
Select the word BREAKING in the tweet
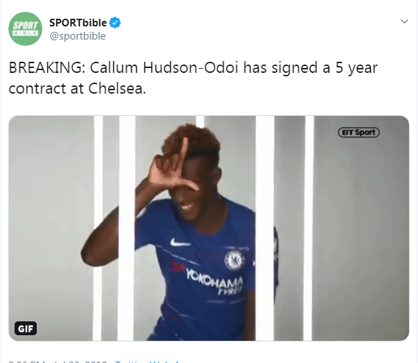47,68
